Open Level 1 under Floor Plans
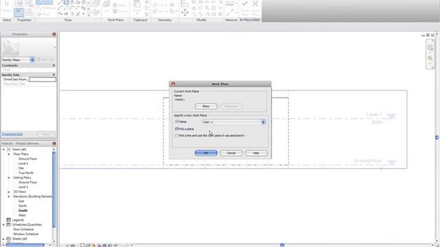This screenshot has height=247, width=440. (23, 163)
